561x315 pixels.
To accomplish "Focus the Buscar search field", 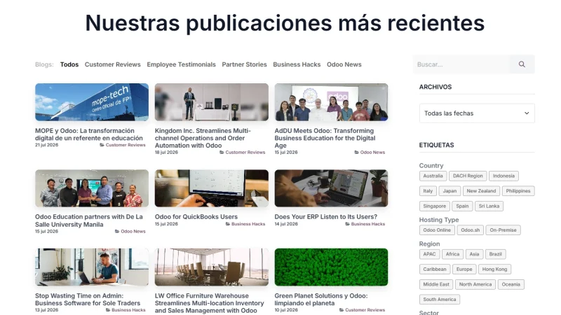I will point(461,64).
